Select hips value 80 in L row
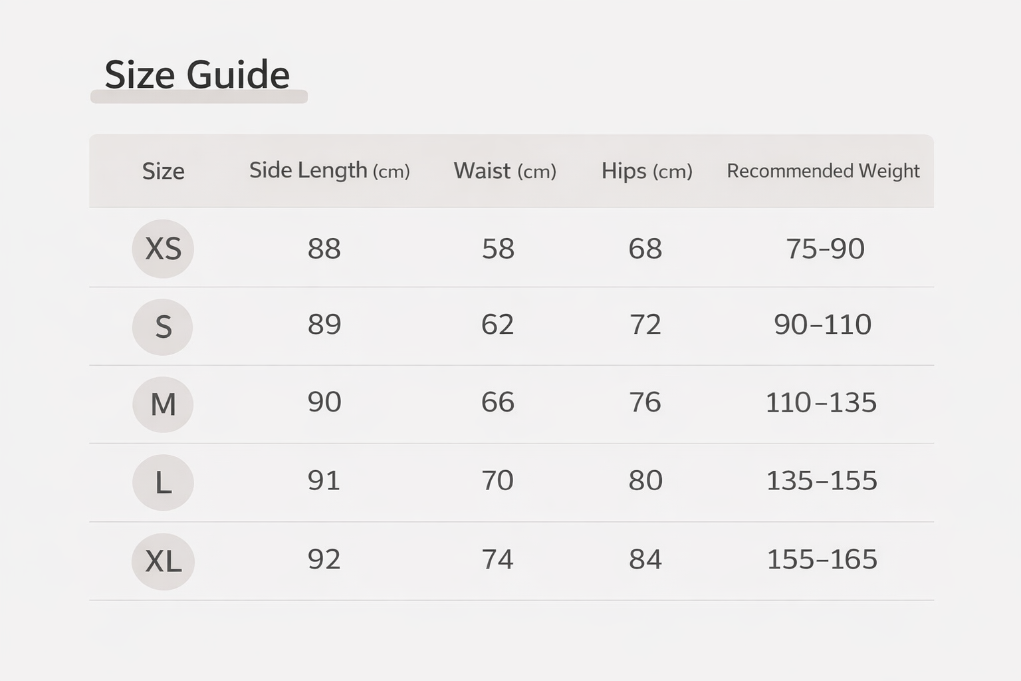 pos(645,480)
